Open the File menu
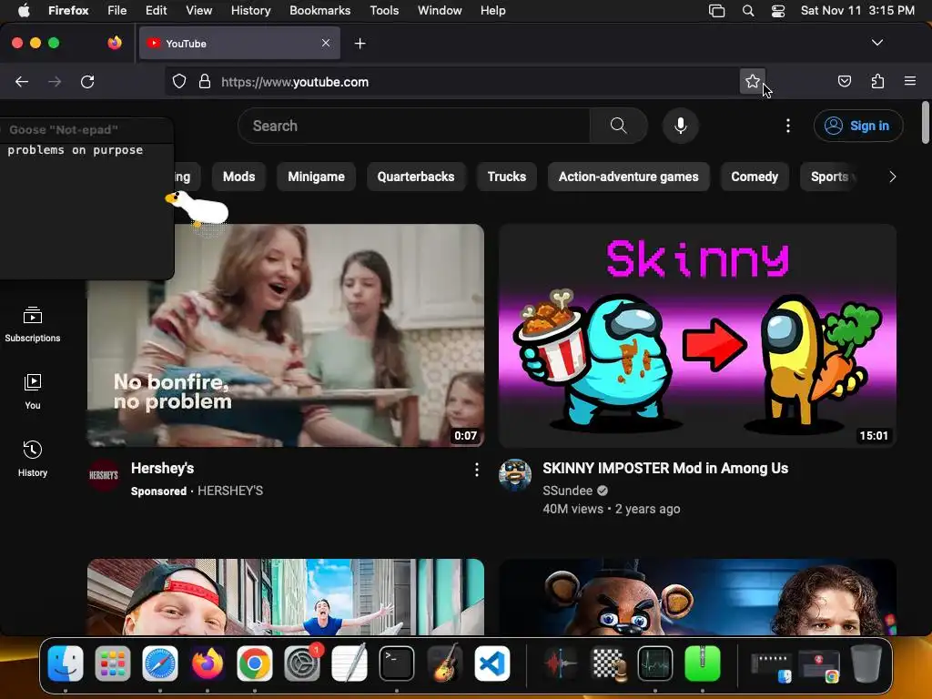Viewport: 932px width, 699px height. point(116,10)
